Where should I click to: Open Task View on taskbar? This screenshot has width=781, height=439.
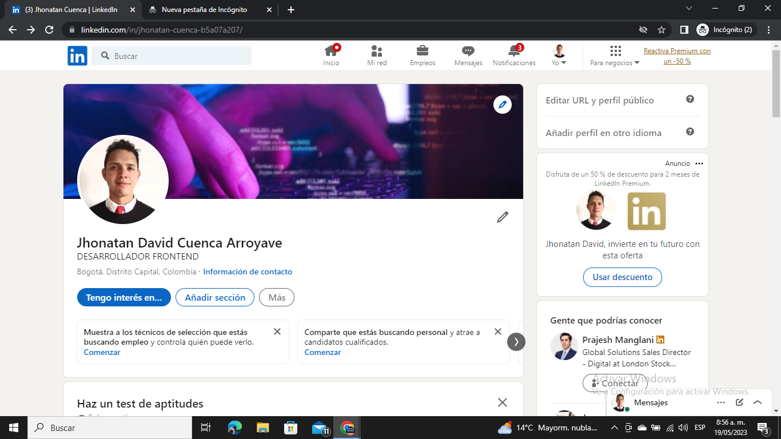tap(206, 428)
